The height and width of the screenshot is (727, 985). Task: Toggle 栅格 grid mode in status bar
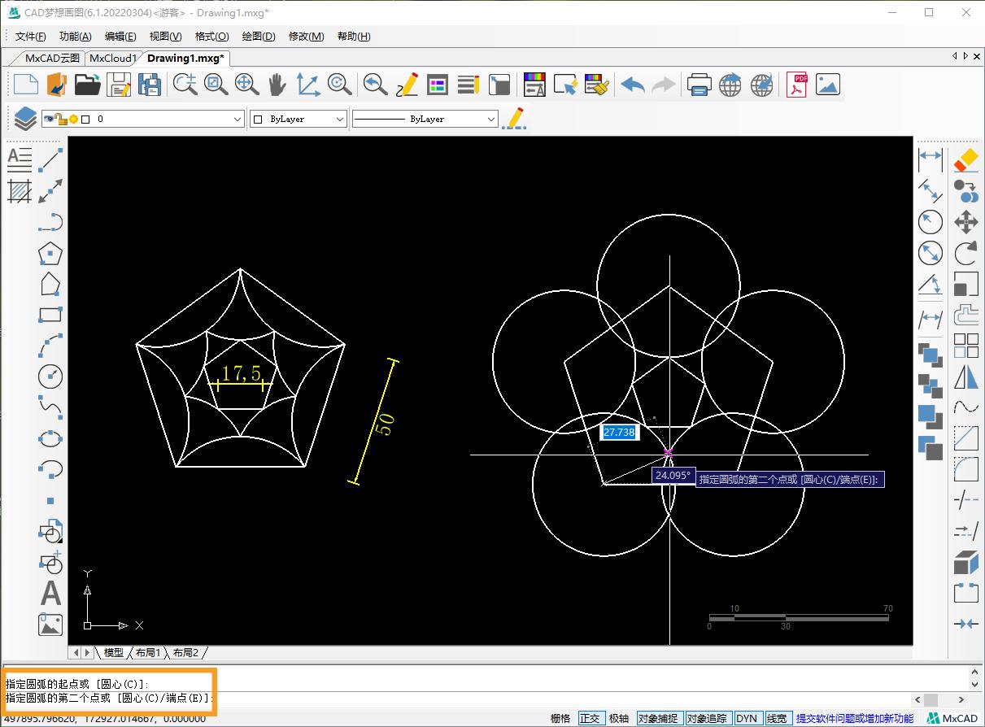[x=560, y=718]
